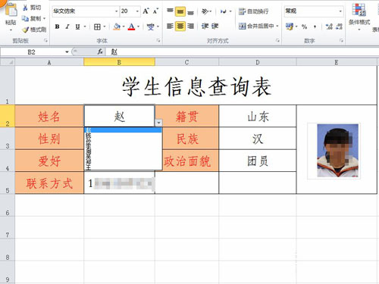The image size is (379, 284).
Task: Click the Decrease Decimal icon
Action: (340, 27)
